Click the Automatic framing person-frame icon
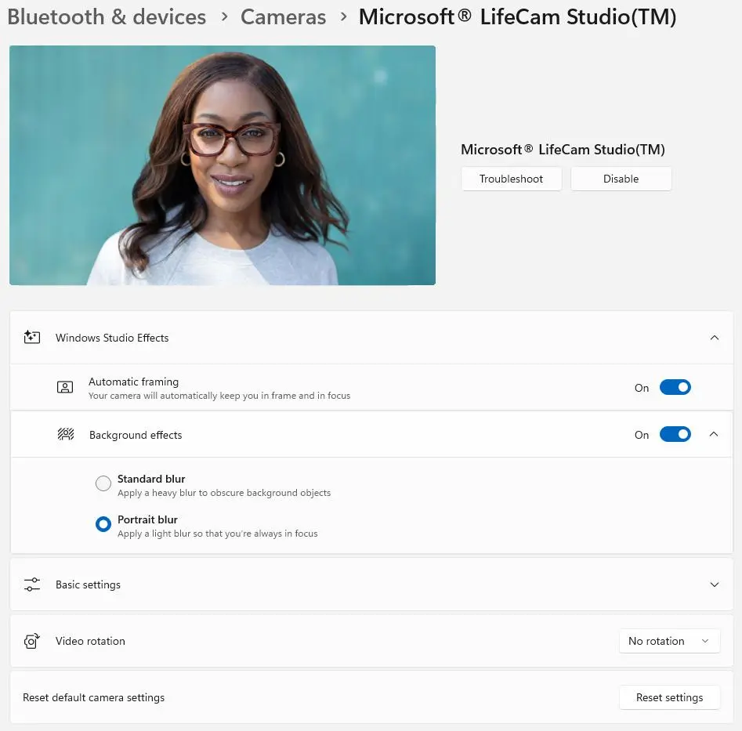Screen dimensions: 742x731 (65, 388)
